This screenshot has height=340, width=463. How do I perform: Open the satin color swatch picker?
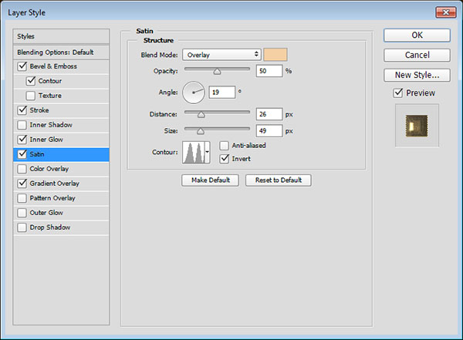pos(275,55)
